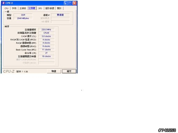Click the tRAS 8 clocks value

pyautogui.click(x=46, y=46)
